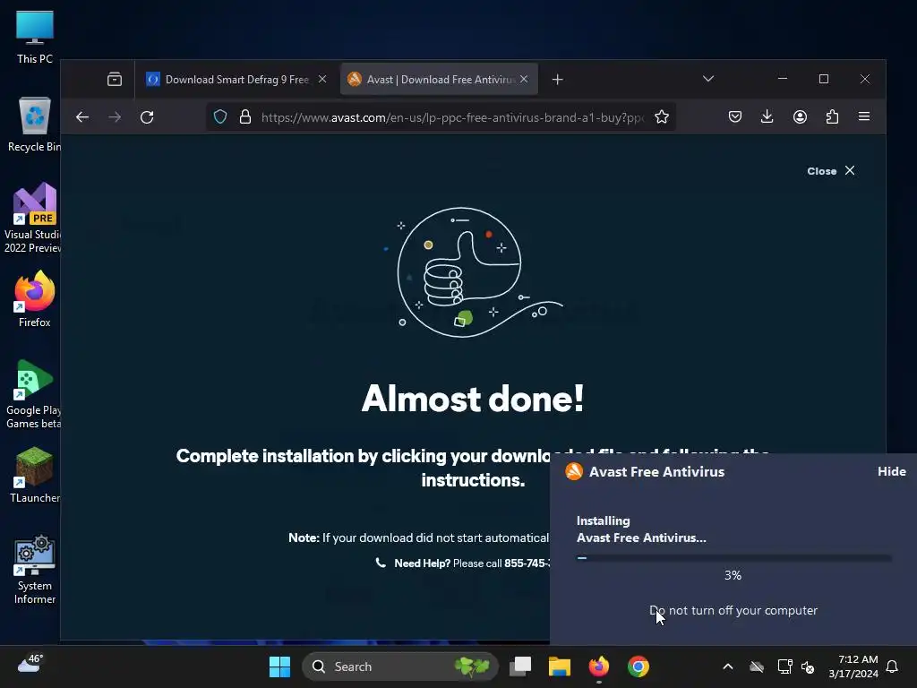Click the forward navigation arrow

click(115, 117)
